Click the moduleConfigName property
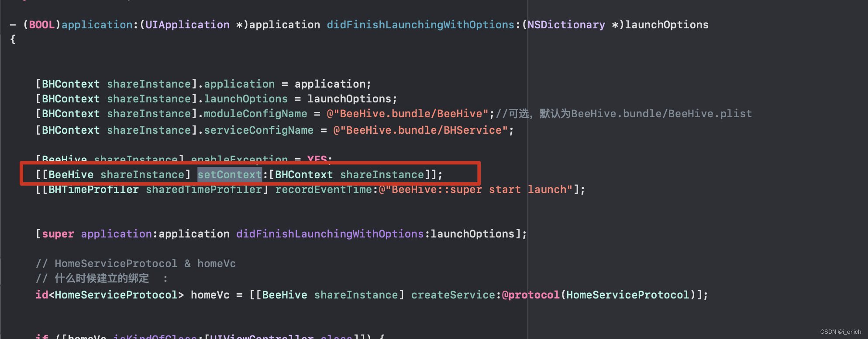This screenshot has height=339, width=868. [x=255, y=114]
